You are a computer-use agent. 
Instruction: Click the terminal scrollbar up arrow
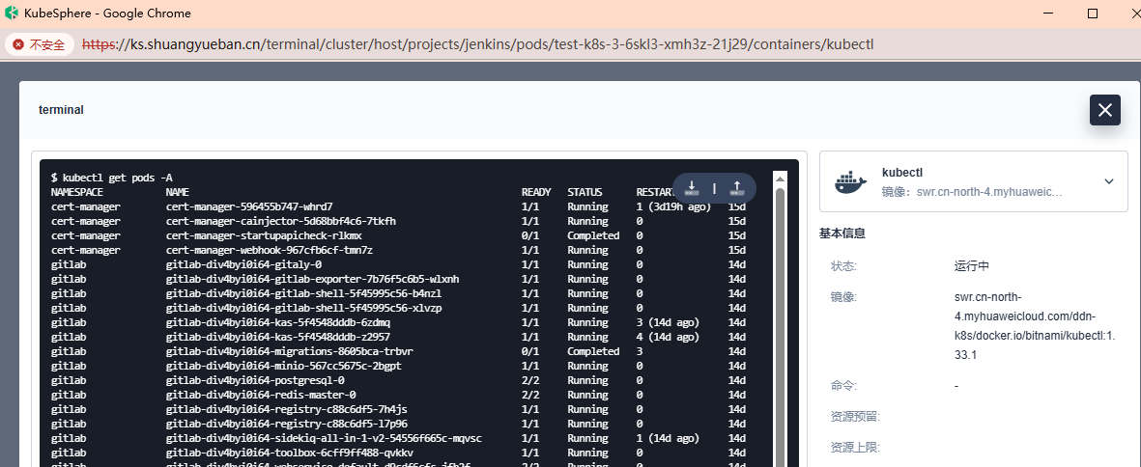[x=780, y=179]
